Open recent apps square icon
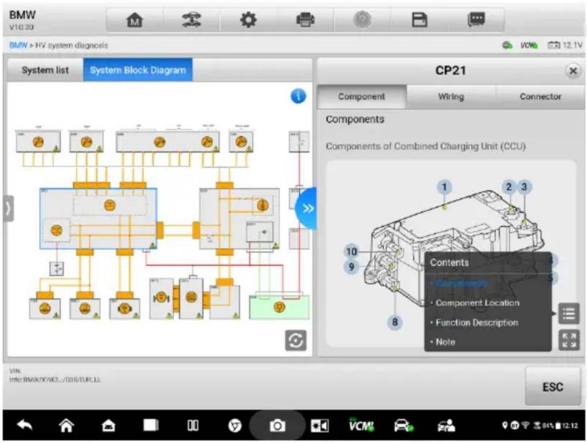587x443 pixels. pyautogui.click(x=150, y=425)
